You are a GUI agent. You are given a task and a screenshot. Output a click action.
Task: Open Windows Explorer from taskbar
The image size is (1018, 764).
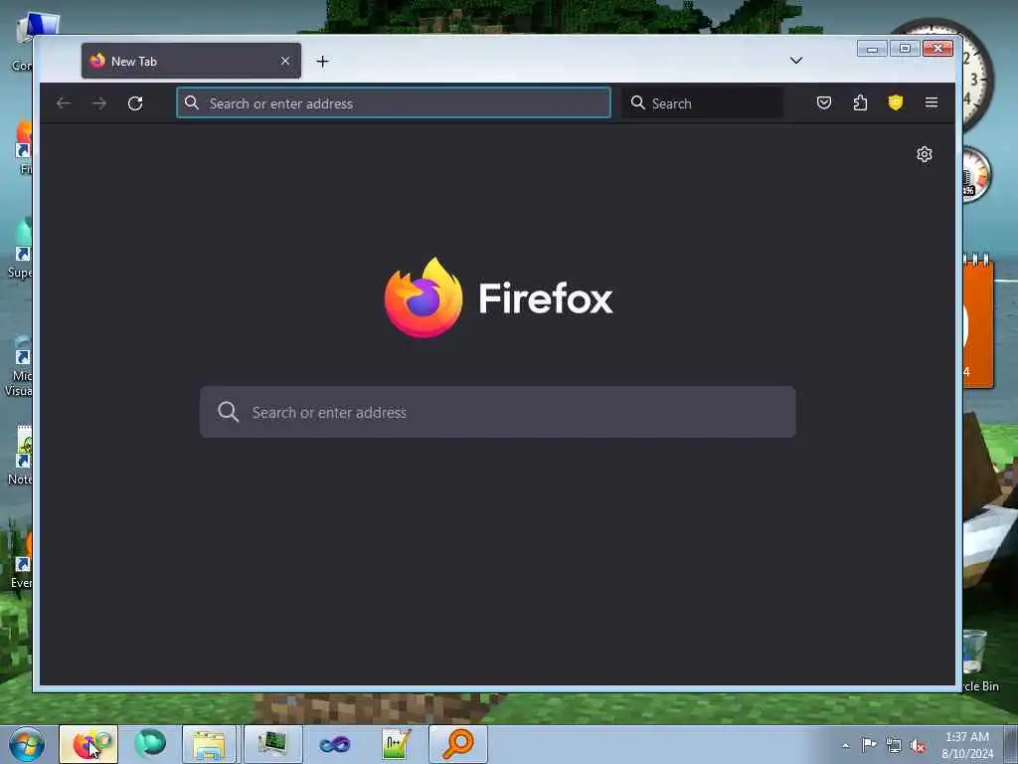pos(209,744)
